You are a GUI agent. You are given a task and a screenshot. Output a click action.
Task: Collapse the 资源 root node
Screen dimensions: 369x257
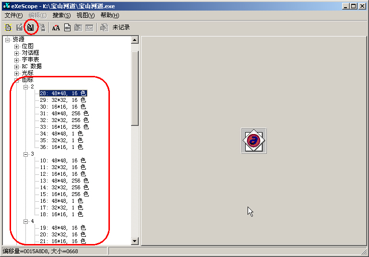(x=8, y=40)
